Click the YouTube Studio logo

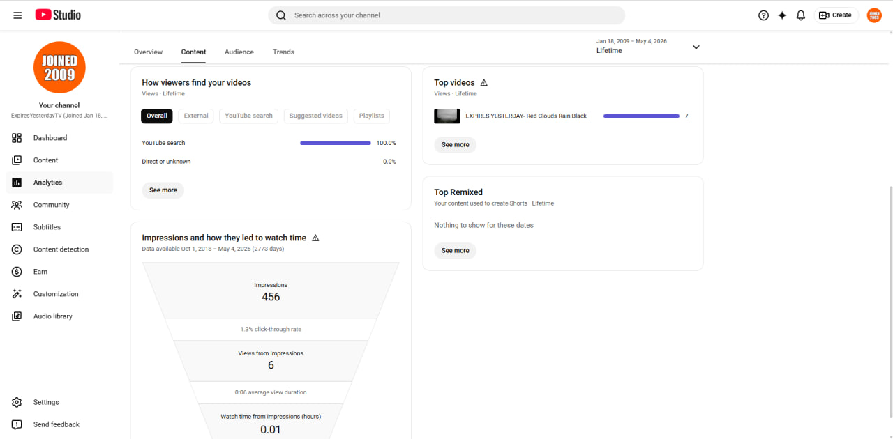[x=58, y=15]
